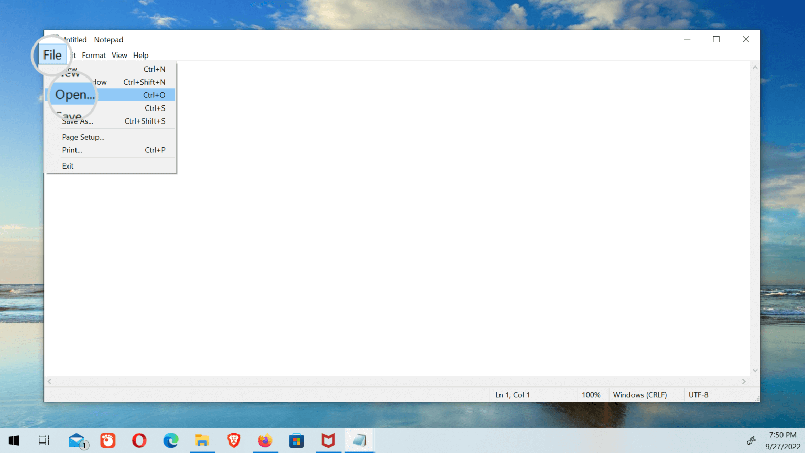Open the Mail app from the taskbar
The image size is (805, 453).
point(77,440)
